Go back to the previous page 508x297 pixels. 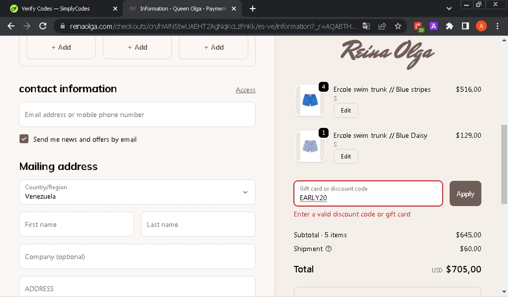(x=11, y=26)
